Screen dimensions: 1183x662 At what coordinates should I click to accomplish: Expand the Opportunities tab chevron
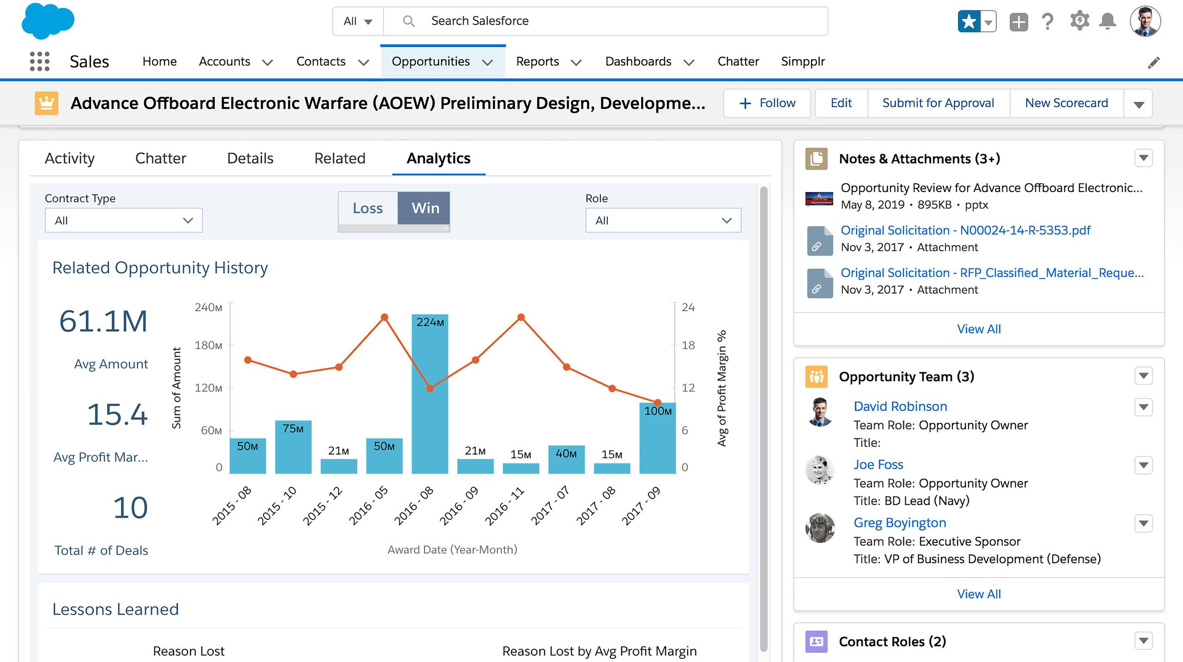point(488,62)
